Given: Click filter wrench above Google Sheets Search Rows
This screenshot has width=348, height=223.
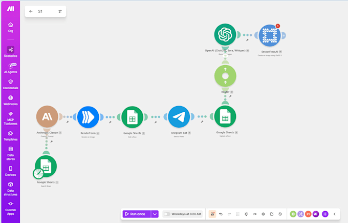Looking at the screenshot, I should pos(52,141).
